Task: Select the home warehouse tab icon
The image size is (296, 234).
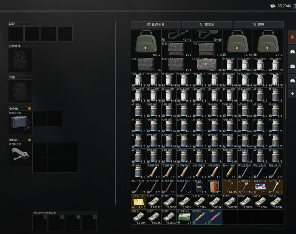Action: click(292, 37)
